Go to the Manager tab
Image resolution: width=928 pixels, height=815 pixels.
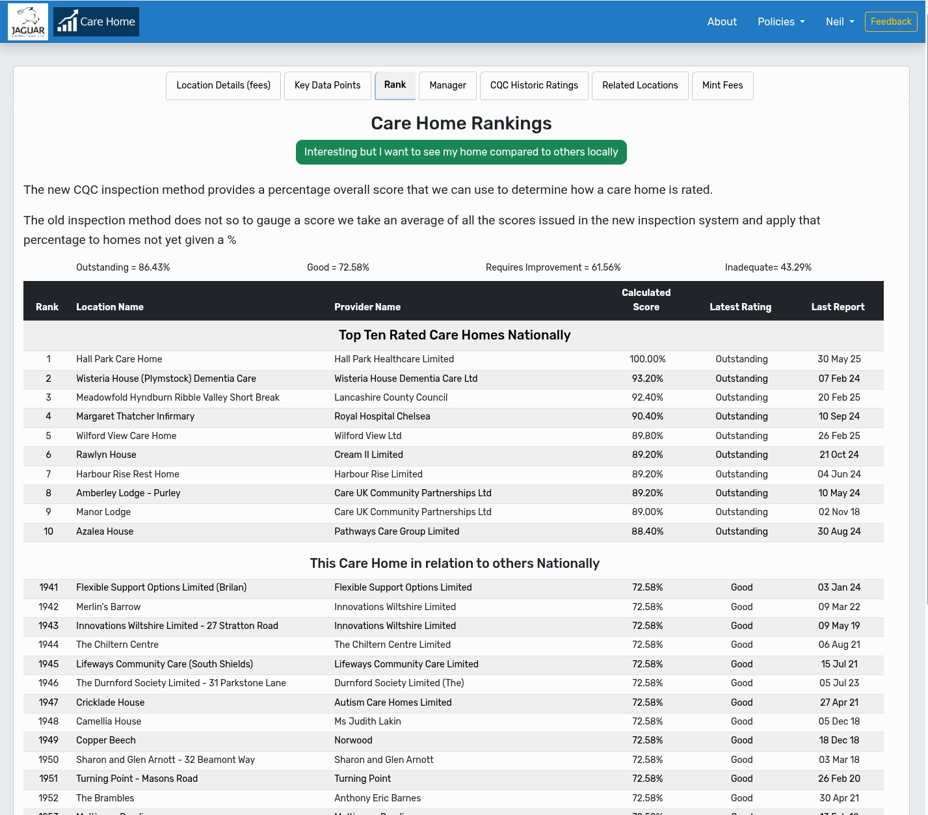pyautogui.click(x=447, y=85)
